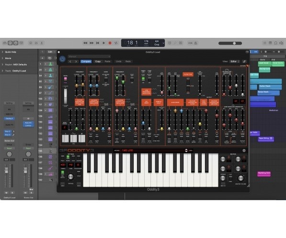Open the Mixer icon in the control bar
Image resolution: width=286 pixels, height=238 pixels.
36,43
